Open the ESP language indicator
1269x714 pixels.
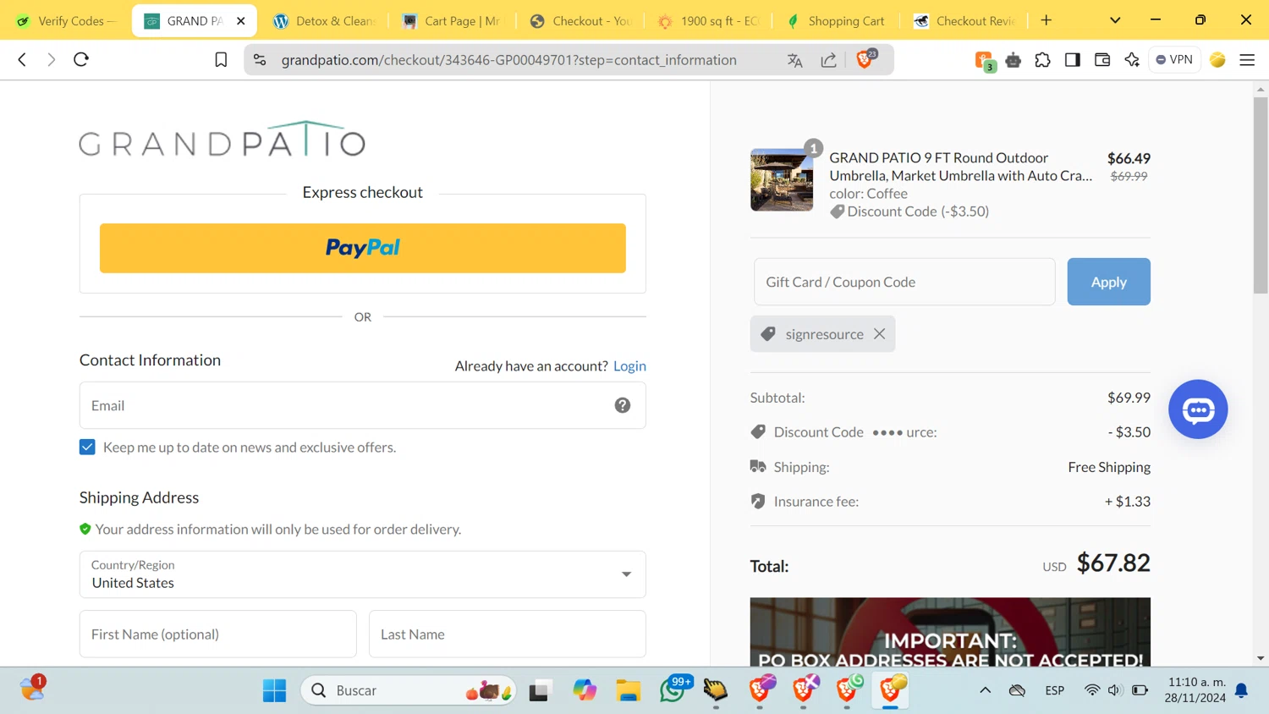click(1054, 690)
